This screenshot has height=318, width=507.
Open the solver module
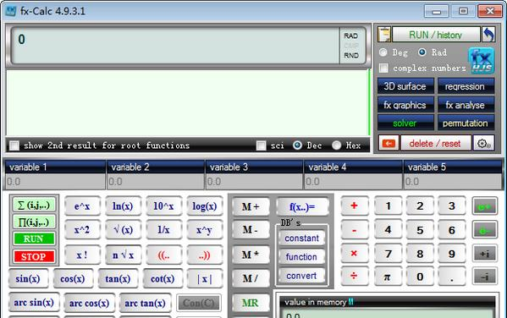[x=405, y=123]
